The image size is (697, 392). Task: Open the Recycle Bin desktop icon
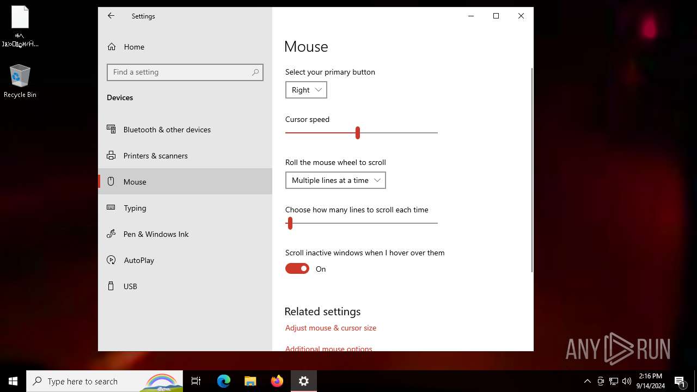click(20, 82)
